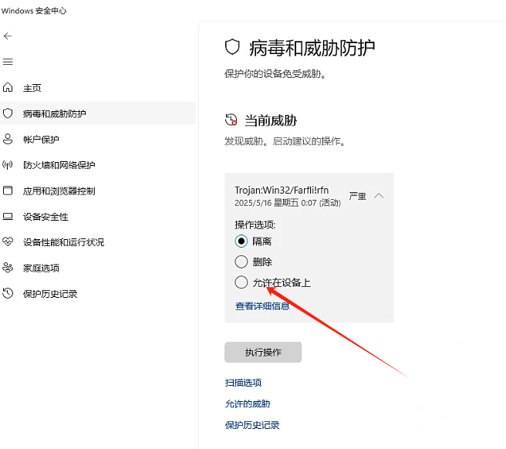
Task: Click the 帐户保护 person icon
Action: pyautogui.click(x=8, y=139)
